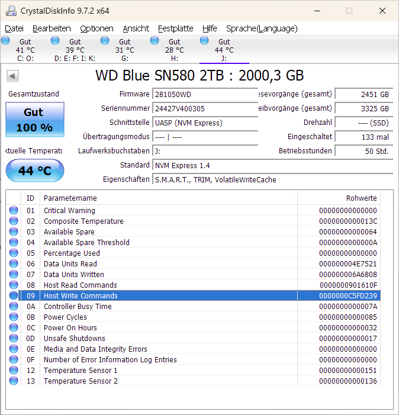Click the status orb of Power Cycles row
399x415 pixels.
click(x=14, y=317)
